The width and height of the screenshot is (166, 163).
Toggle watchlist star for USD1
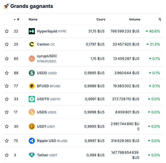7,126
